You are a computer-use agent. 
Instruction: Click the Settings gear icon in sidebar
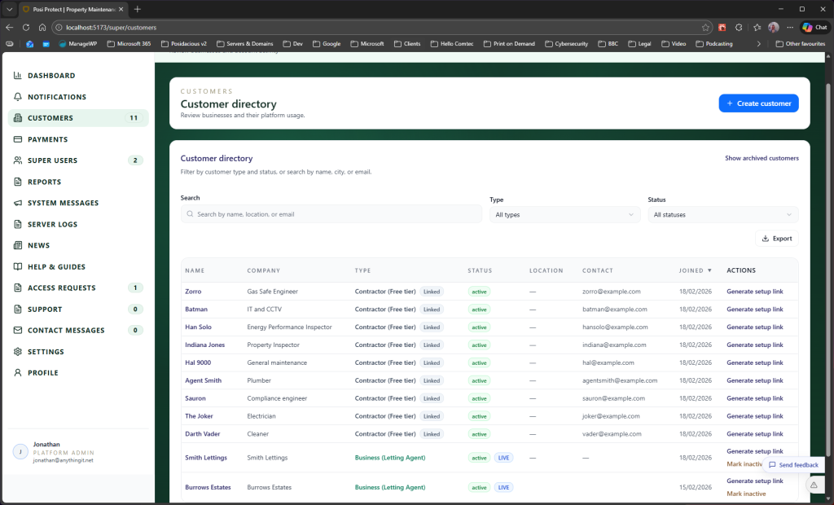[x=18, y=352]
